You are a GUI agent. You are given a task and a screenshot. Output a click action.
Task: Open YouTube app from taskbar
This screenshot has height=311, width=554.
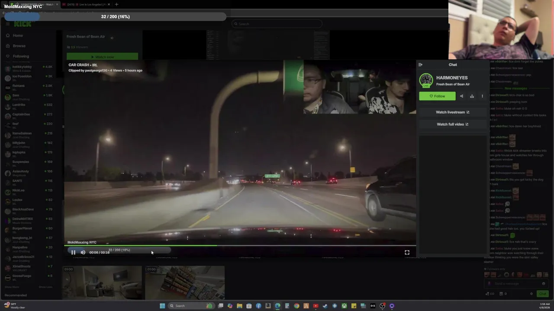click(316, 306)
